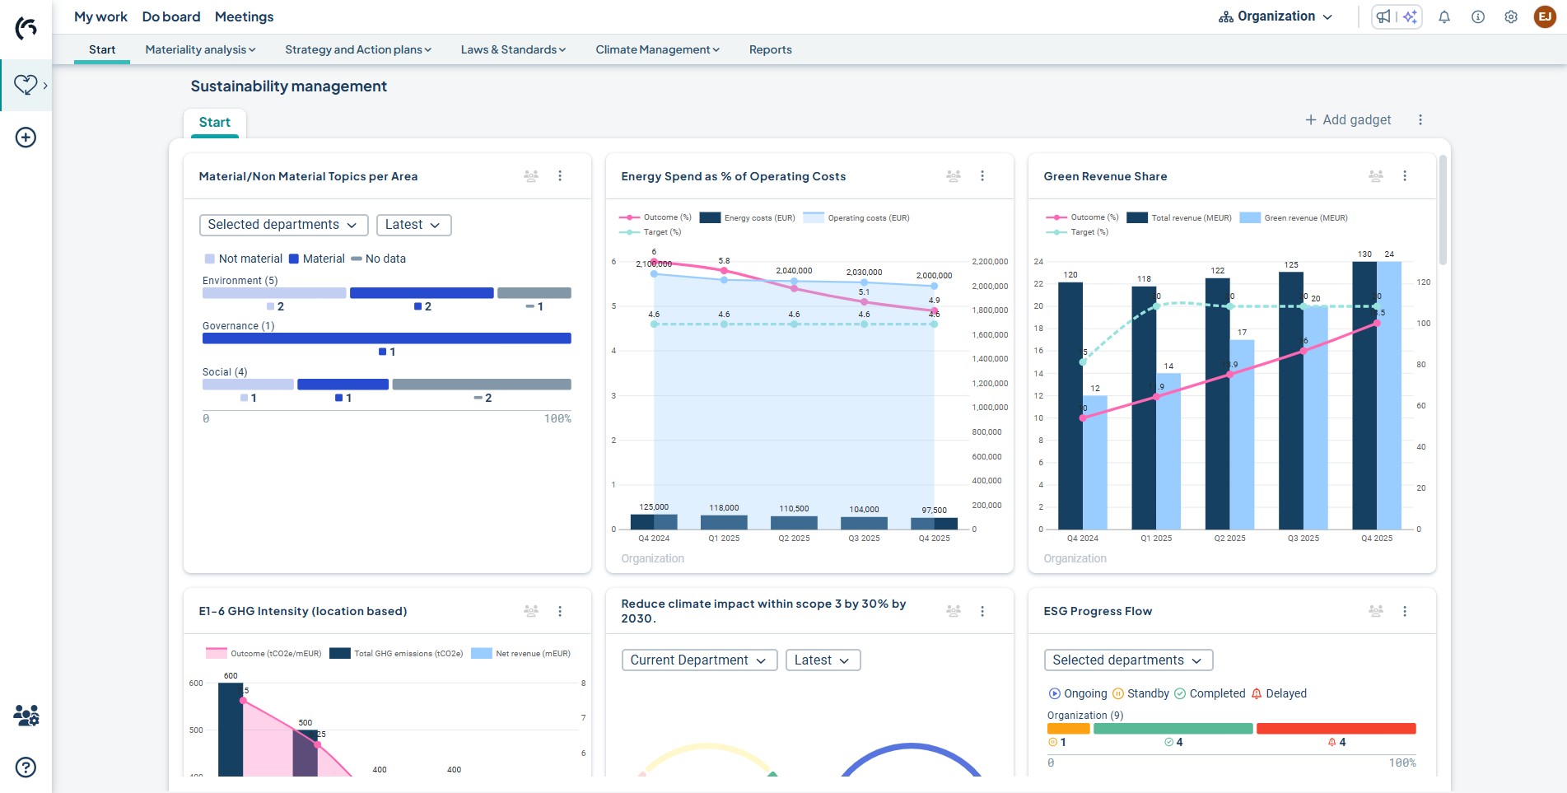The height and width of the screenshot is (793, 1567).
Task: Open the Current Department dropdown
Action: [x=698, y=660]
